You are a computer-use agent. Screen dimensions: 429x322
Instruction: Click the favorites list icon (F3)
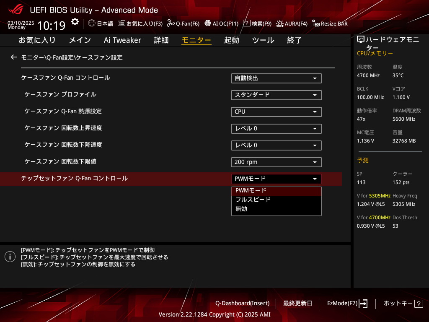(x=121, y=23)
